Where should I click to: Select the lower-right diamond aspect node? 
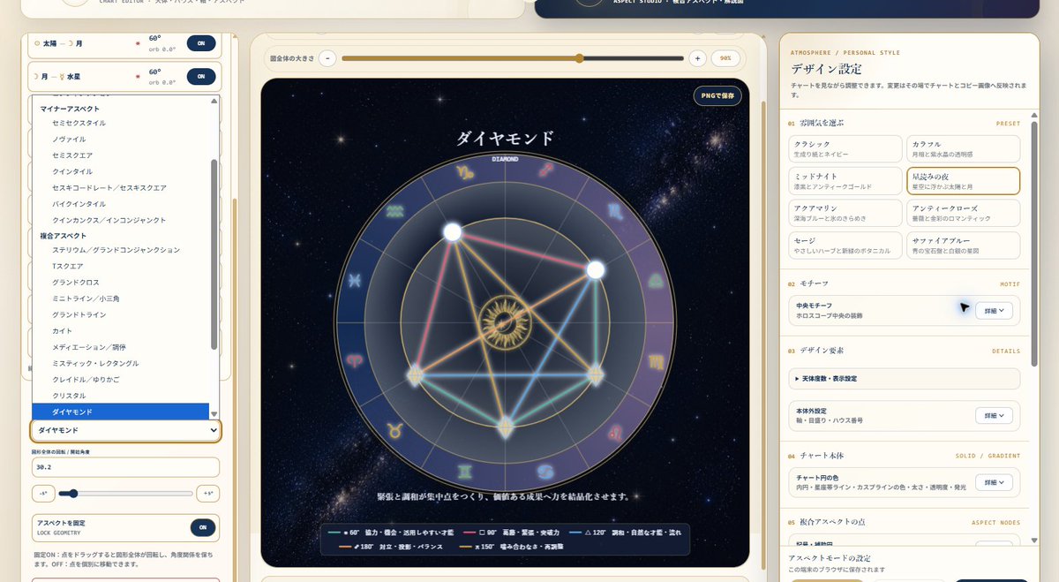(596, 375)
